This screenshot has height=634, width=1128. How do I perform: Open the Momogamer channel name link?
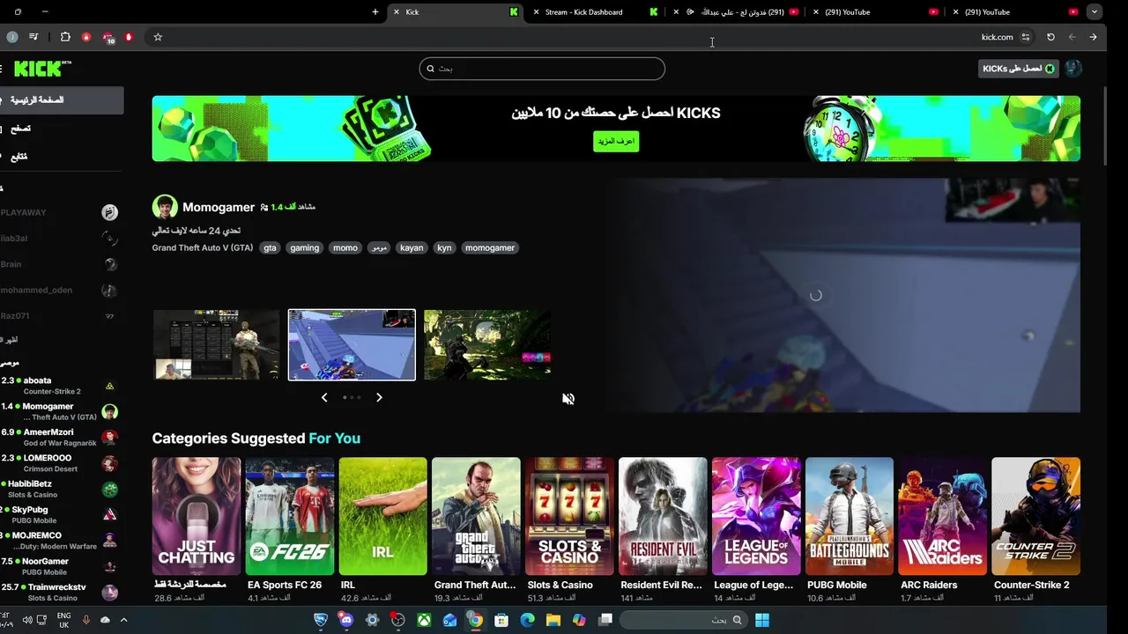(219, 207)
